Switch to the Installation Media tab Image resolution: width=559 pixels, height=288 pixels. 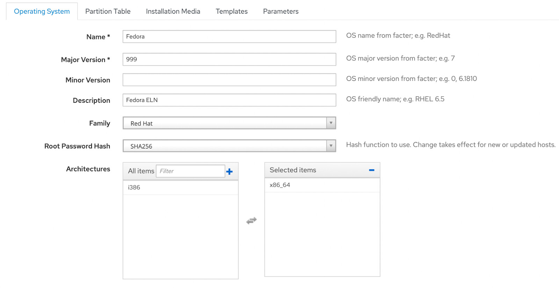click(173, 11)
